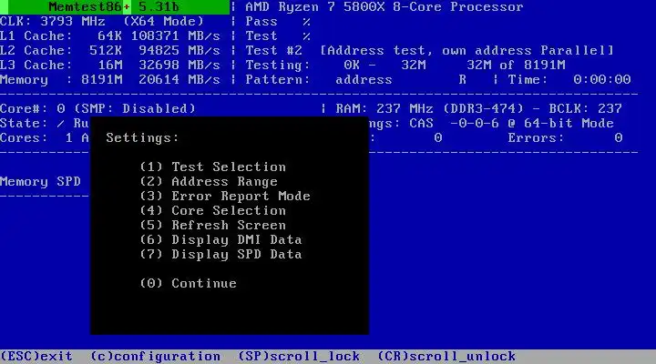Screen dimensions: 656x364
Task: Select (1) Test Selection menu entry
Action: 213,167
